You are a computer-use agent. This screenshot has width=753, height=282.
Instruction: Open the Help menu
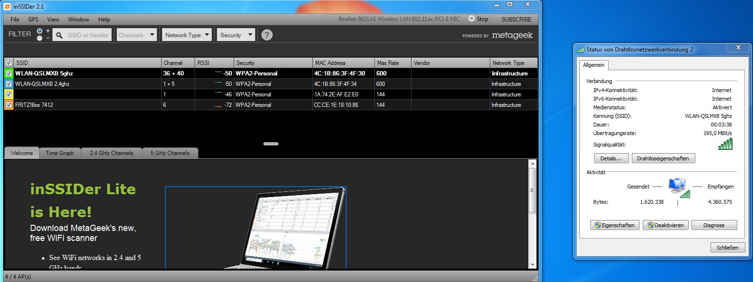104,20
